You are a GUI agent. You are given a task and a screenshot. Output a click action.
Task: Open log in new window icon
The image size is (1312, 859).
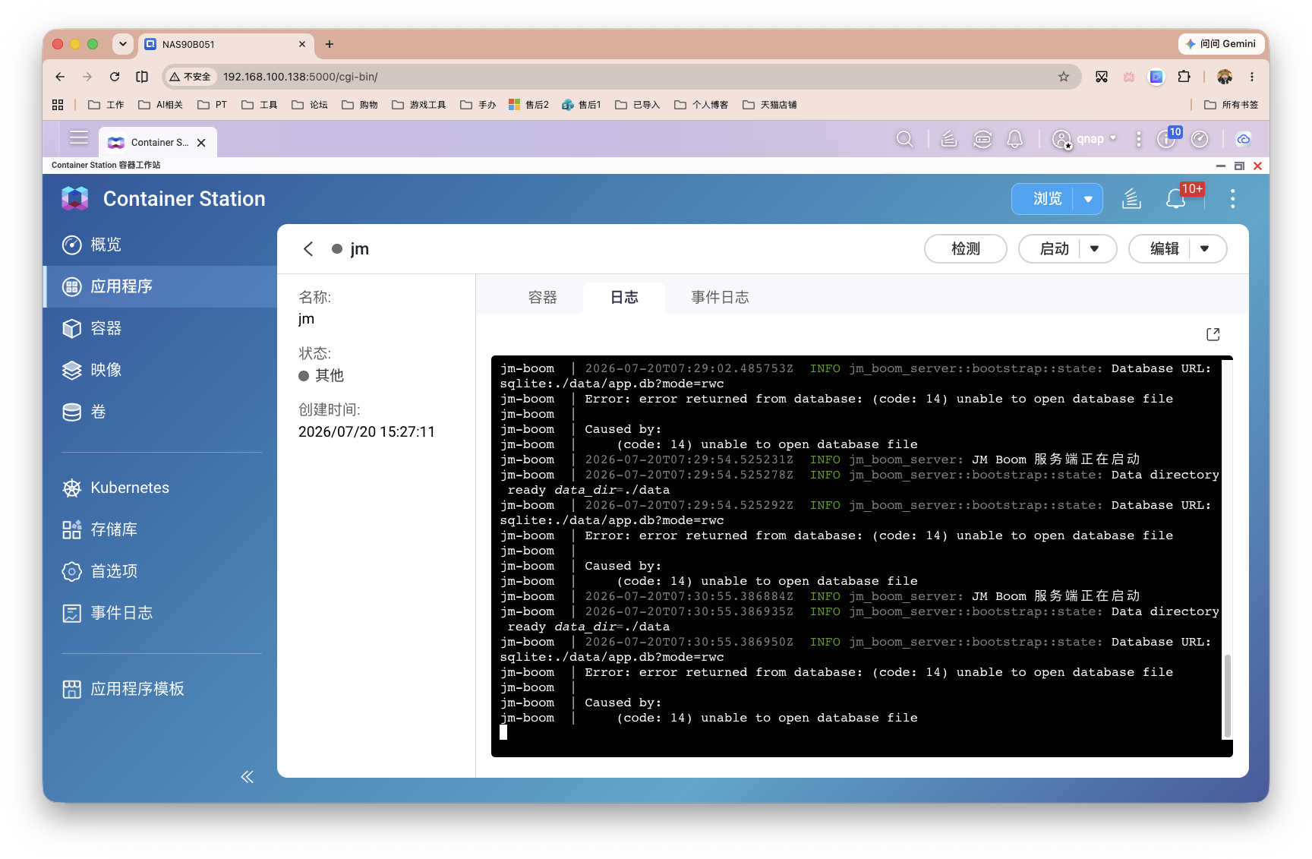tap(1213, 334)
